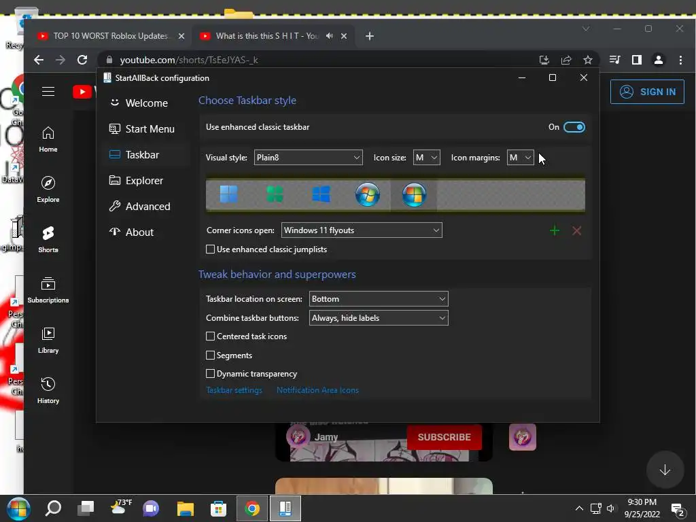Image resolution: width=696 pixels, height=522 pixels.
Task: Open YouTube Shorts in sidebar
Action: pos(48,240)
